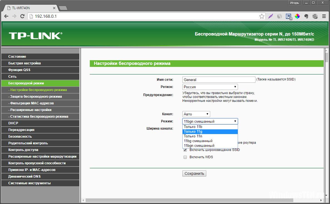Open the Chrome hamburger menu
Viewport: 330px width, 204px height.
(324, 16)
